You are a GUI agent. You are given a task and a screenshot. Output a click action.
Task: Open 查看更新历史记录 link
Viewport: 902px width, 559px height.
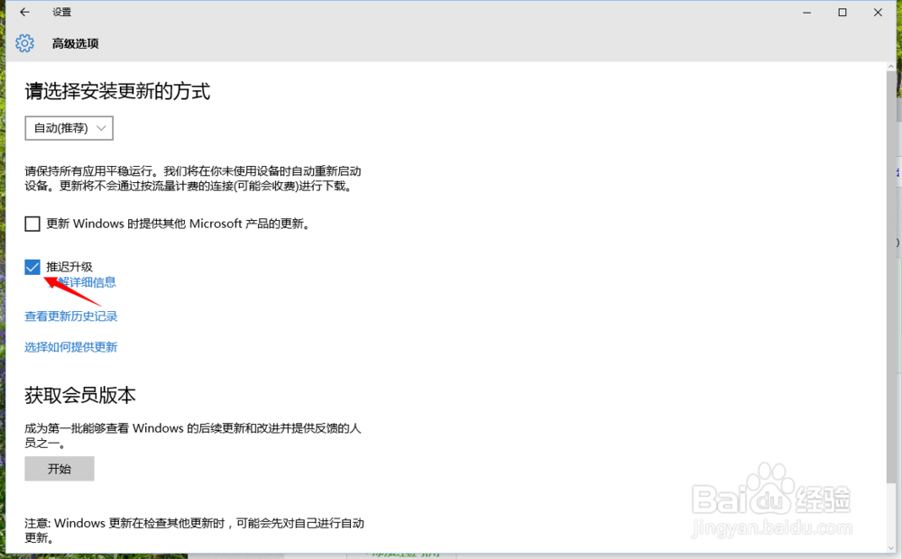point(70,316)
